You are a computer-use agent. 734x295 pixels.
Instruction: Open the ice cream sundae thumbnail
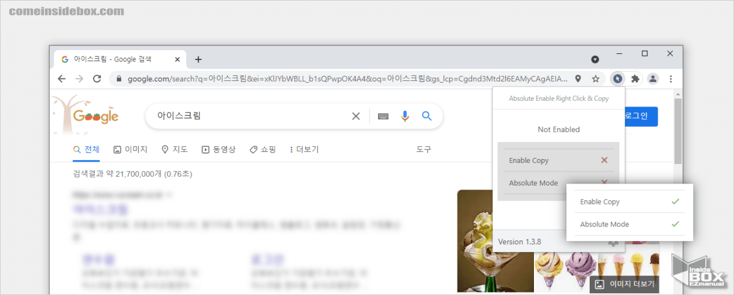[x=495, y=242]
